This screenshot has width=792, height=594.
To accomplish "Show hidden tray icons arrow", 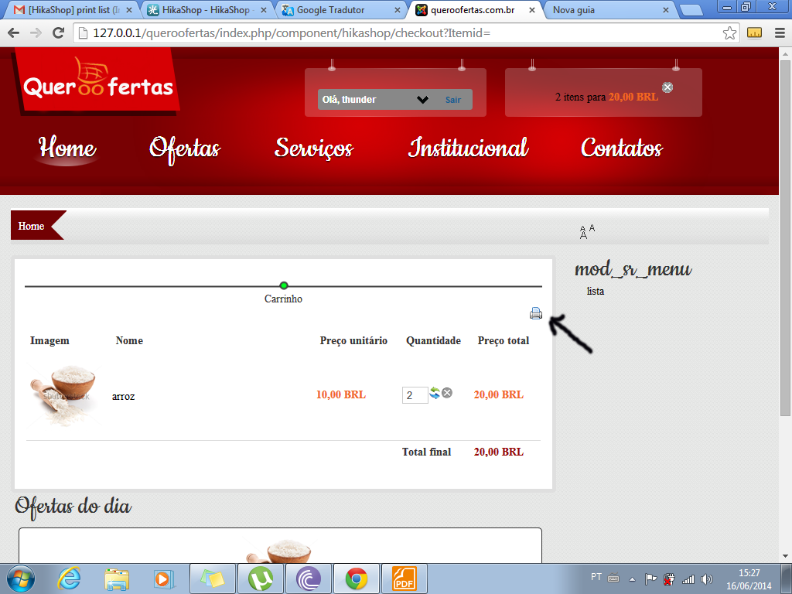I will click(632, 579).
